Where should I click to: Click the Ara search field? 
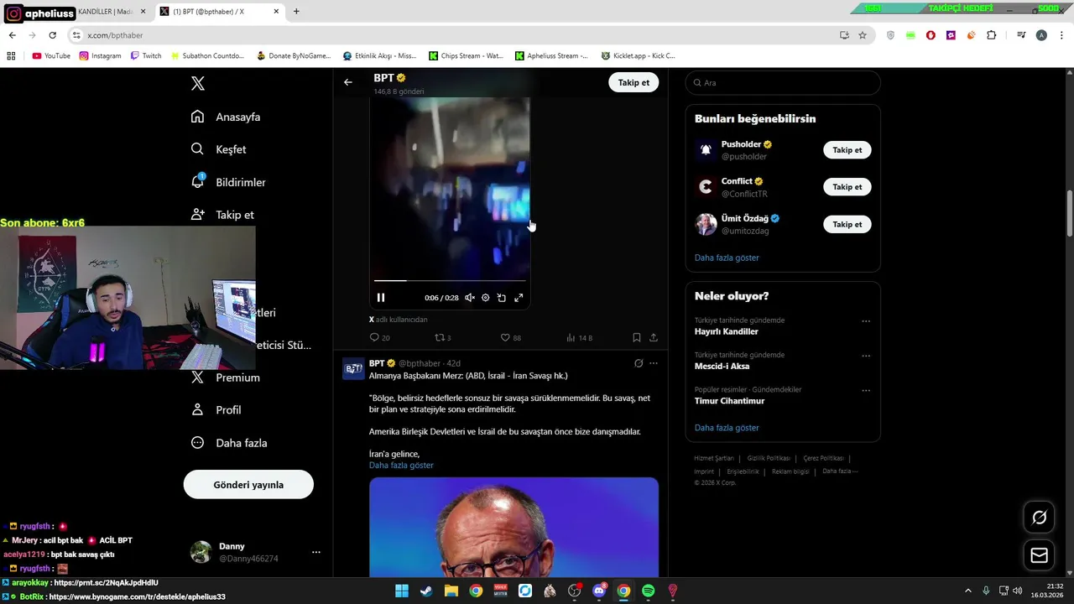(x=783, y=83)
